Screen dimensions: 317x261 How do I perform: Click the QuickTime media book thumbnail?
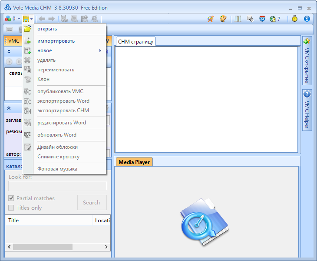coord(205,222)
